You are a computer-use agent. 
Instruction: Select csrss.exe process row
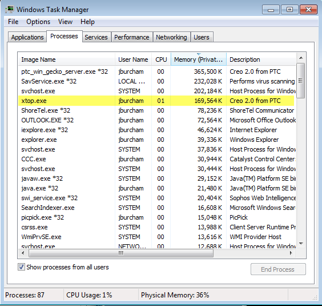click(156, 227)
